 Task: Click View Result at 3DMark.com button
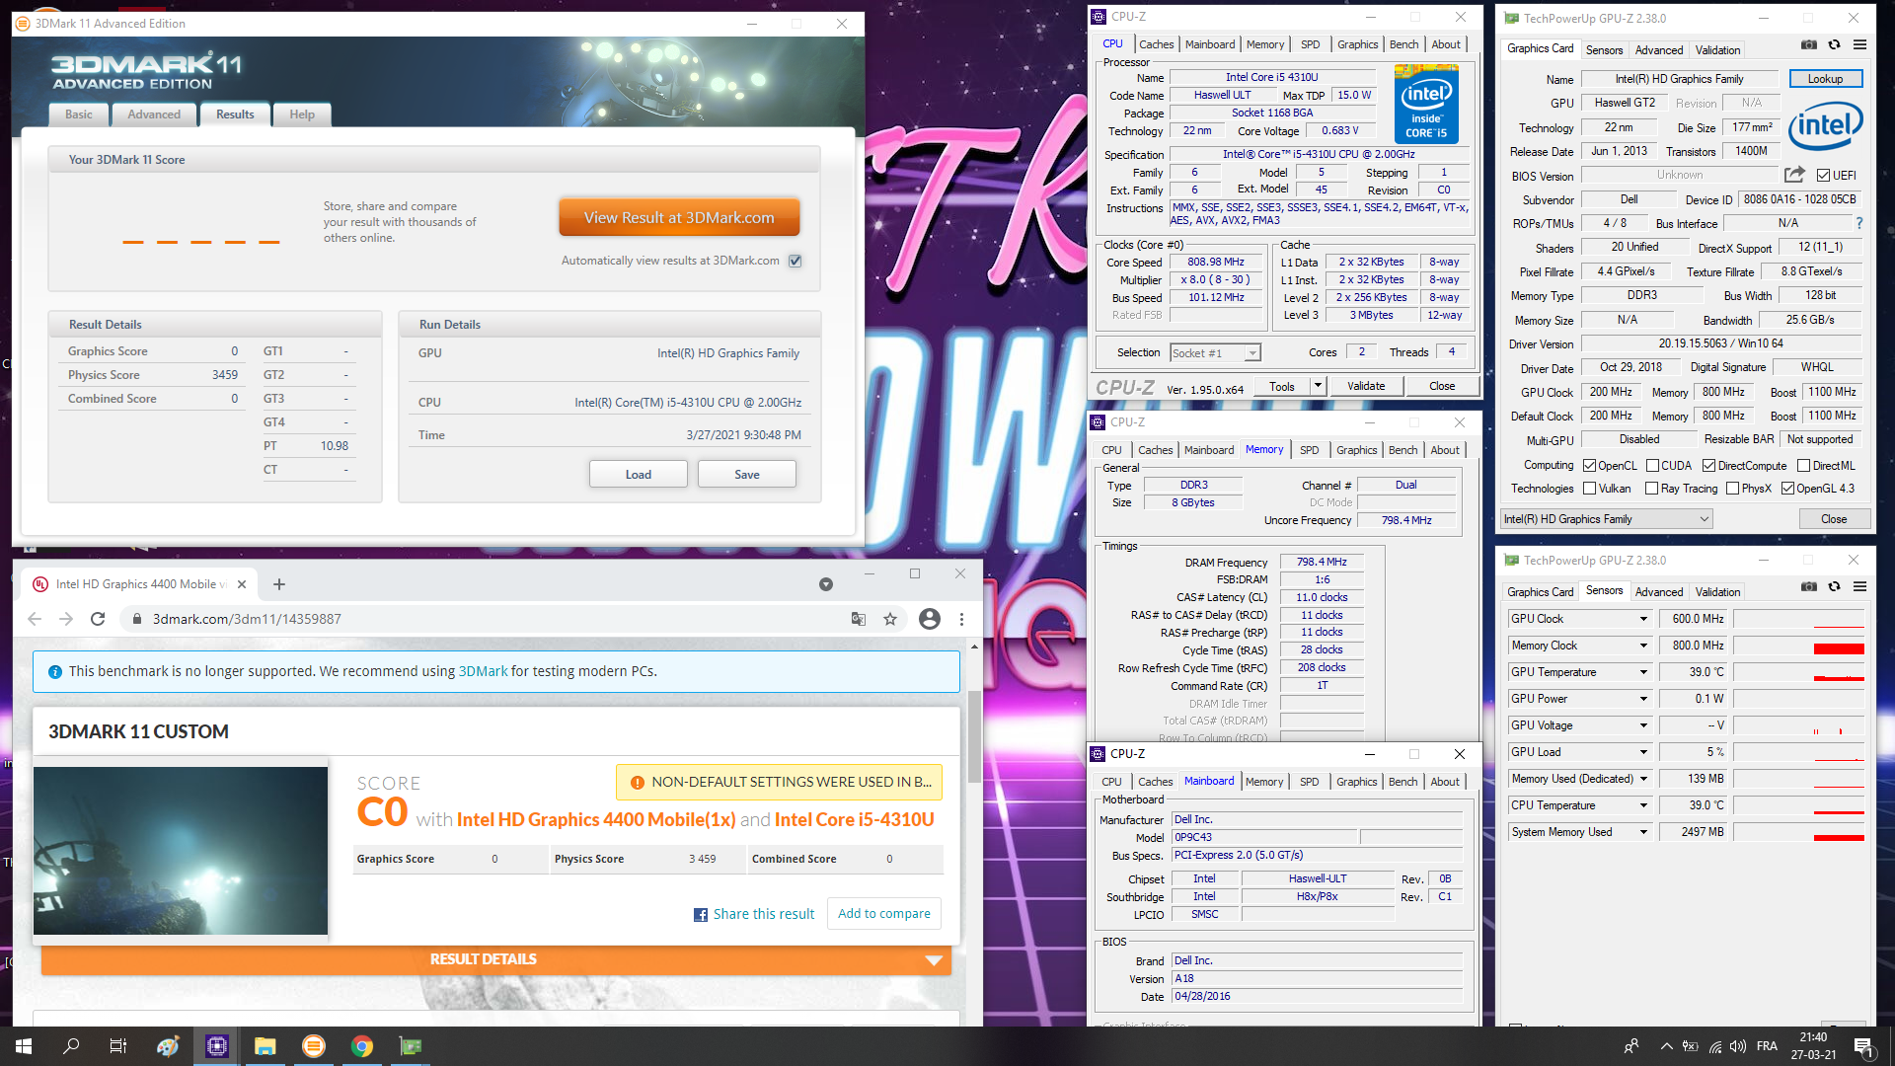click(679, 218)
